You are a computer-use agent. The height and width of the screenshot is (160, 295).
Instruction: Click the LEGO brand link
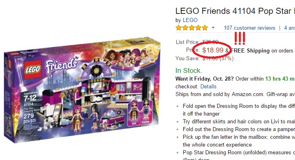[x=190, y=20]
